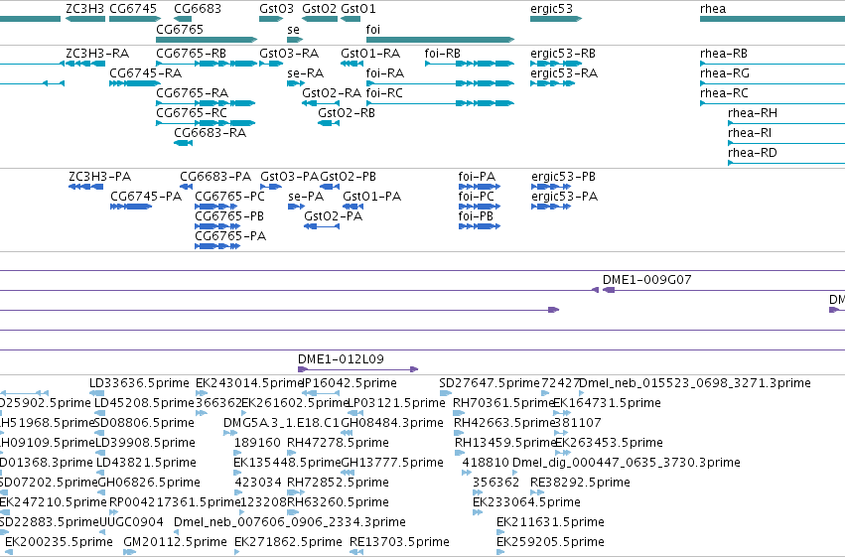This screenshot has width=845, height=557.
Task: Select the ergic53-PB protein label
Action: point(563,177)
